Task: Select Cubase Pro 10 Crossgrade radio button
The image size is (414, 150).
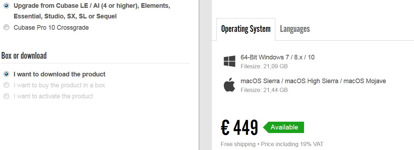Action: coord(7,27)
